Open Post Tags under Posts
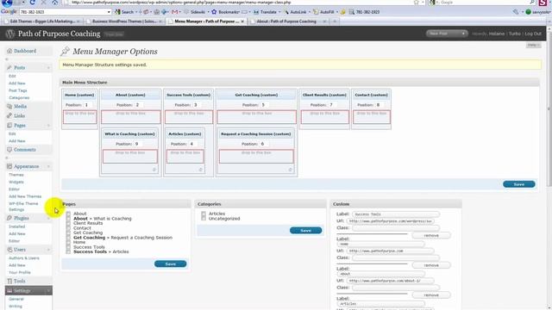 [17, 90]
